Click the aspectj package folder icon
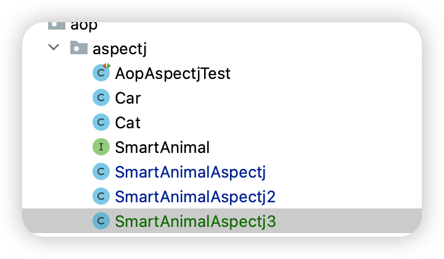Viewport: 444px width, 259px height. coord(79,47)
